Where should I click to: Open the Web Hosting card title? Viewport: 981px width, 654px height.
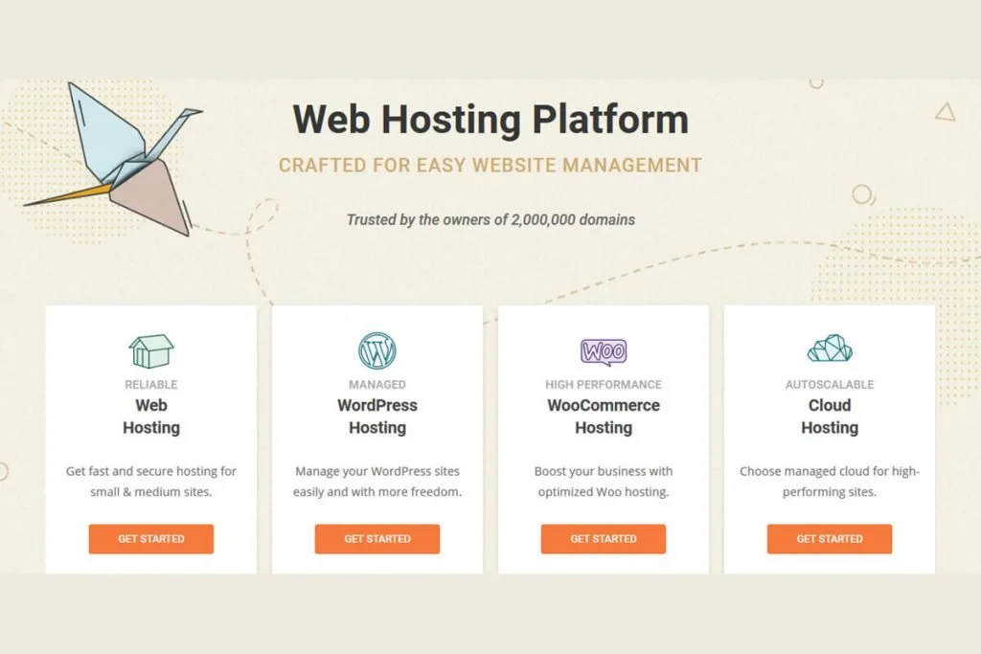(150, 417)
